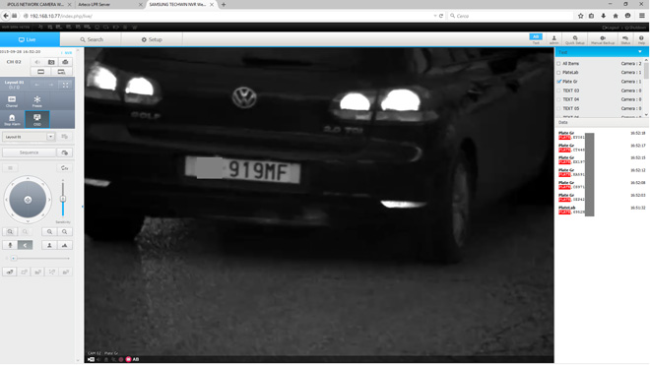650x365 pixels.
Task: Toggle the All Text button
Action: pyautogui.click(x=536, y=39)
